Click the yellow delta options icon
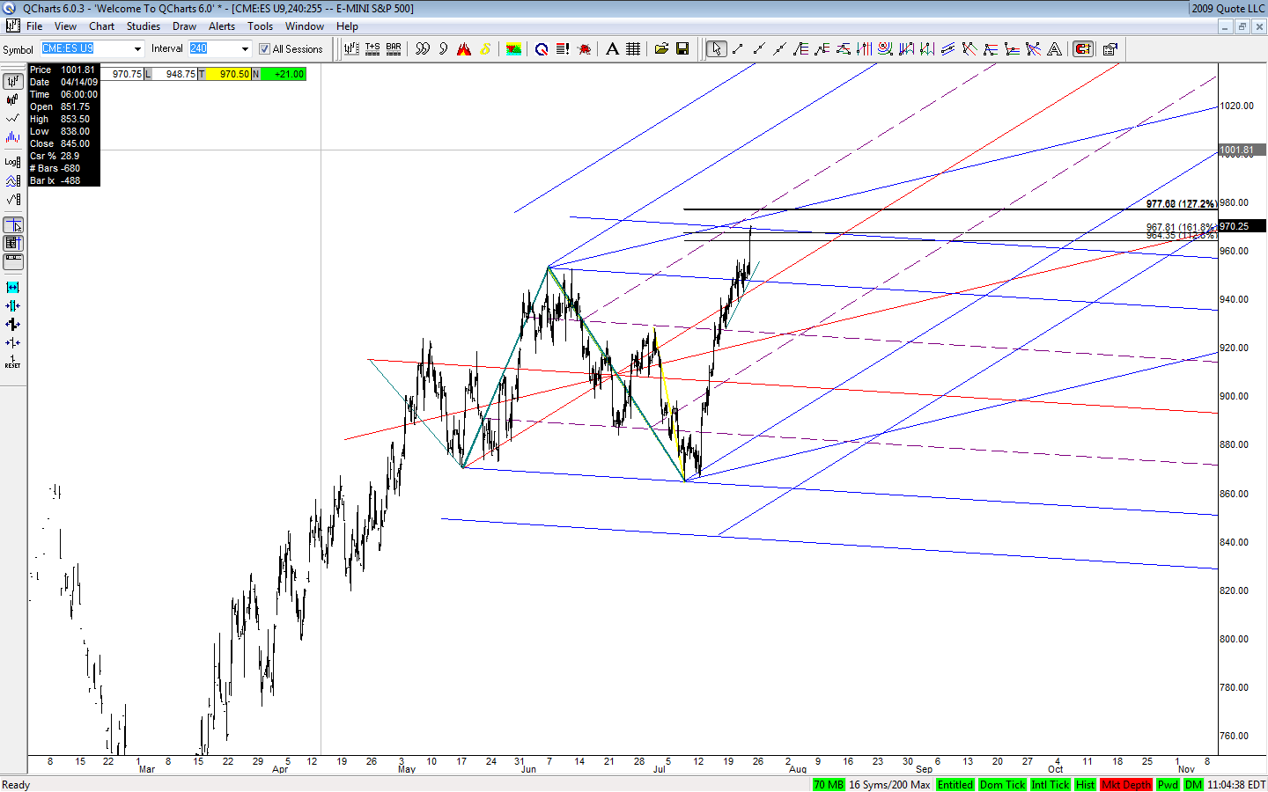The width and height of the screenshot is (1268, 792). [485, 49]
